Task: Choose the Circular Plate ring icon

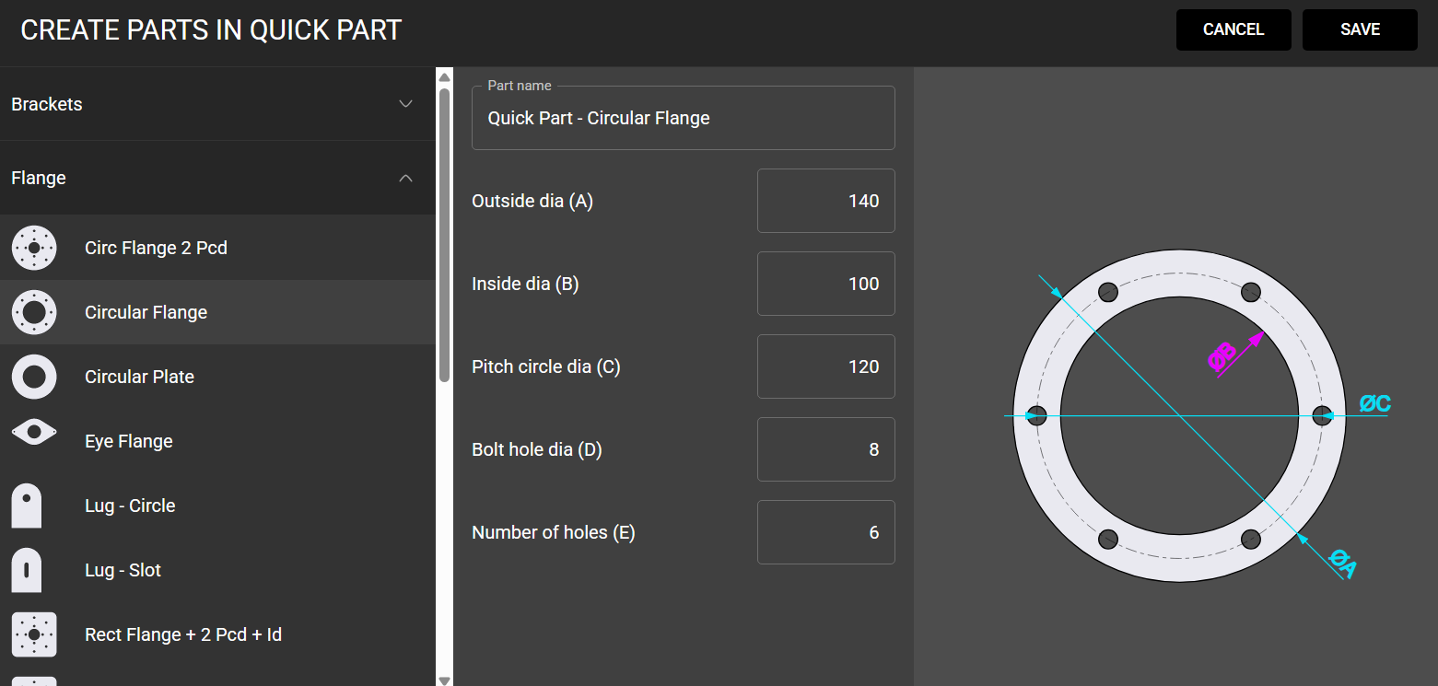Action: pyautogui.click(x=34, y=377)
